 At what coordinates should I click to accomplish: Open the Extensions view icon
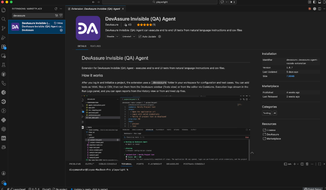point(4,47)
